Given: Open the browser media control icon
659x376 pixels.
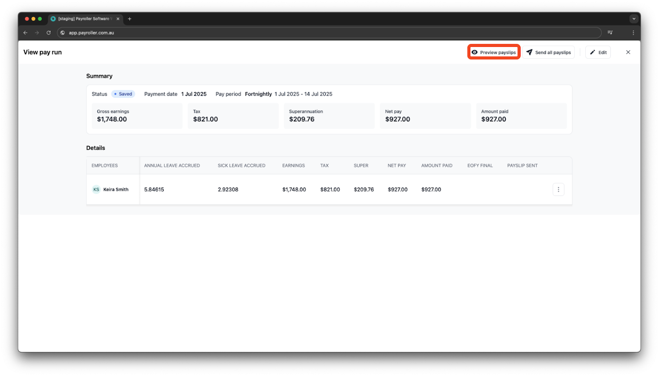Looking at the screenshot, I should (x=610, y=32).
